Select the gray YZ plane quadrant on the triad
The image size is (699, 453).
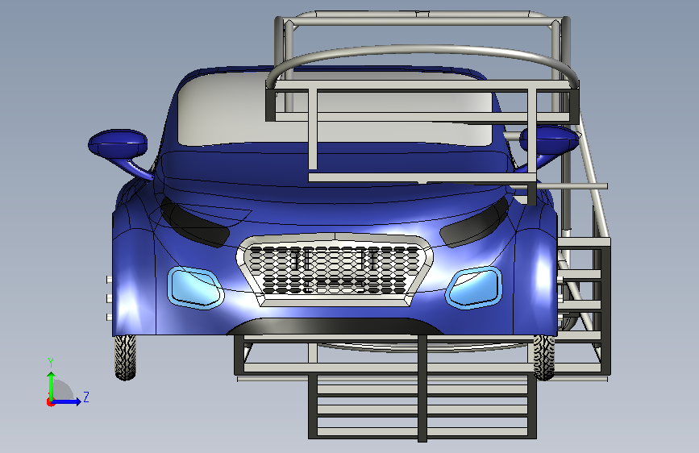pos(63,390)
